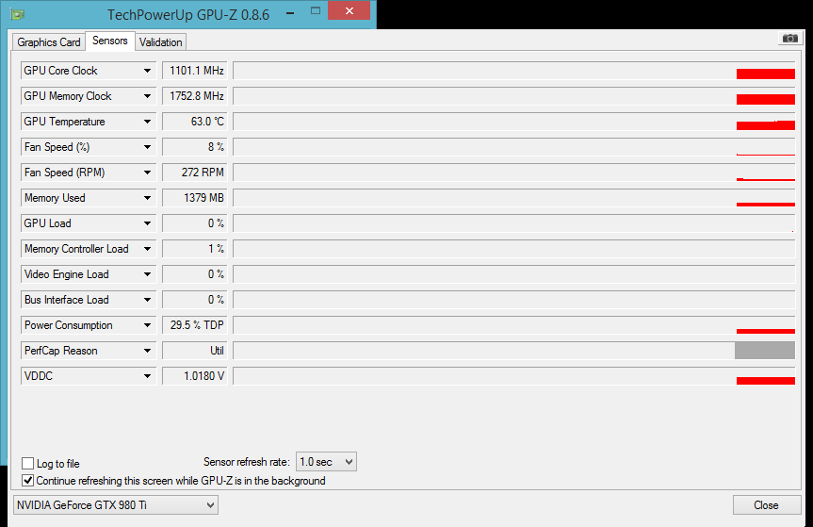Image resolution: width=813 pixels, height=527 pixels.
Task: Minimize the GPU-Z window
Action: 290,11
